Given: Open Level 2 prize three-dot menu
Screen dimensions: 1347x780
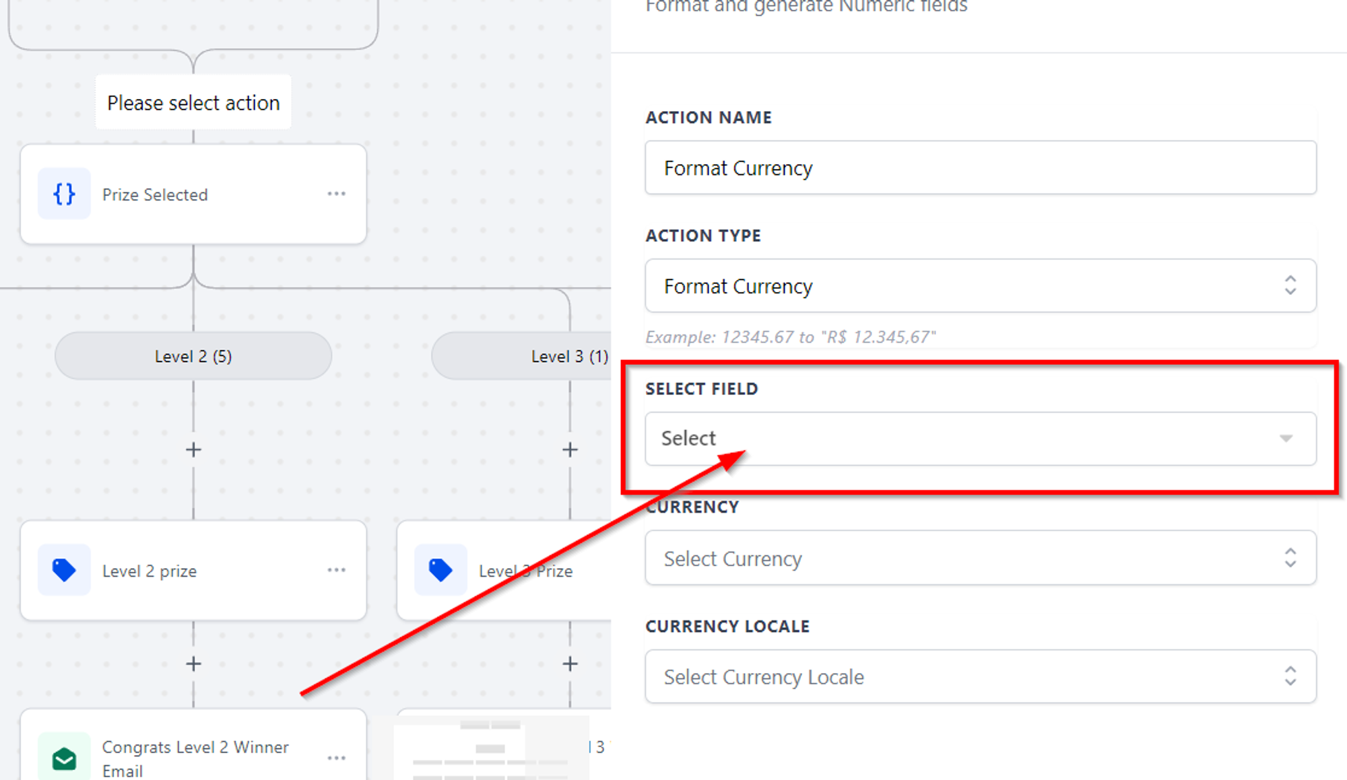Looking at the screenshot, I should 336,570.
